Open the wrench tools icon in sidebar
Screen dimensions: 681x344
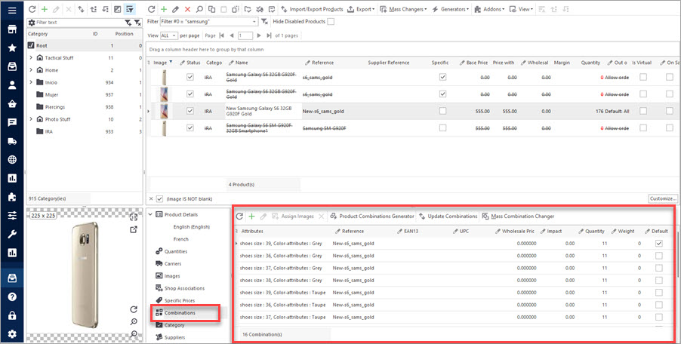pos(12,235)
